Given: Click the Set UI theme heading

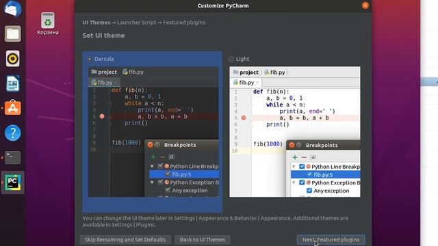Looking at the screenshot, I should point(103,36).
